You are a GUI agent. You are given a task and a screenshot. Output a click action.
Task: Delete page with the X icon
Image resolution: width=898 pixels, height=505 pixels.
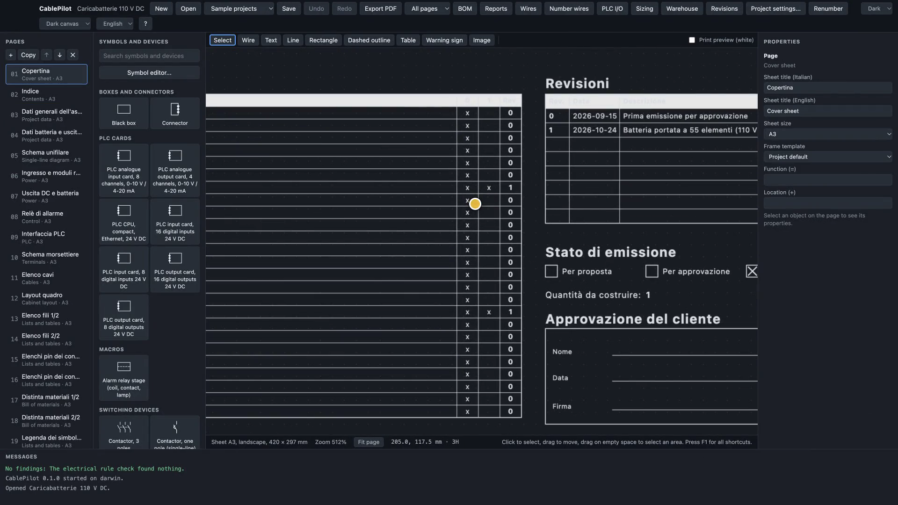72,55
